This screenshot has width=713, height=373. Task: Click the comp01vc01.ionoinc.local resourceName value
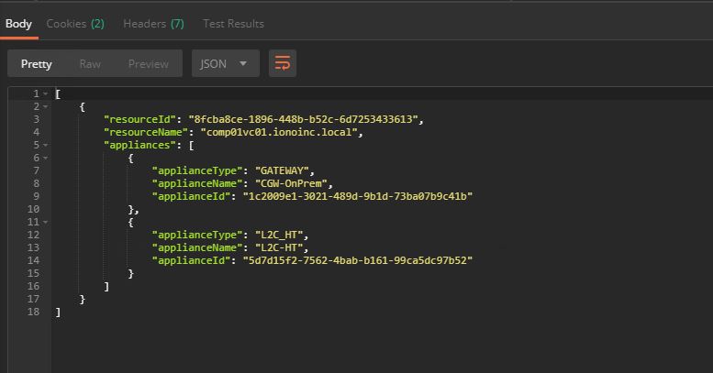pyautogui.click(x=282, y=132)
